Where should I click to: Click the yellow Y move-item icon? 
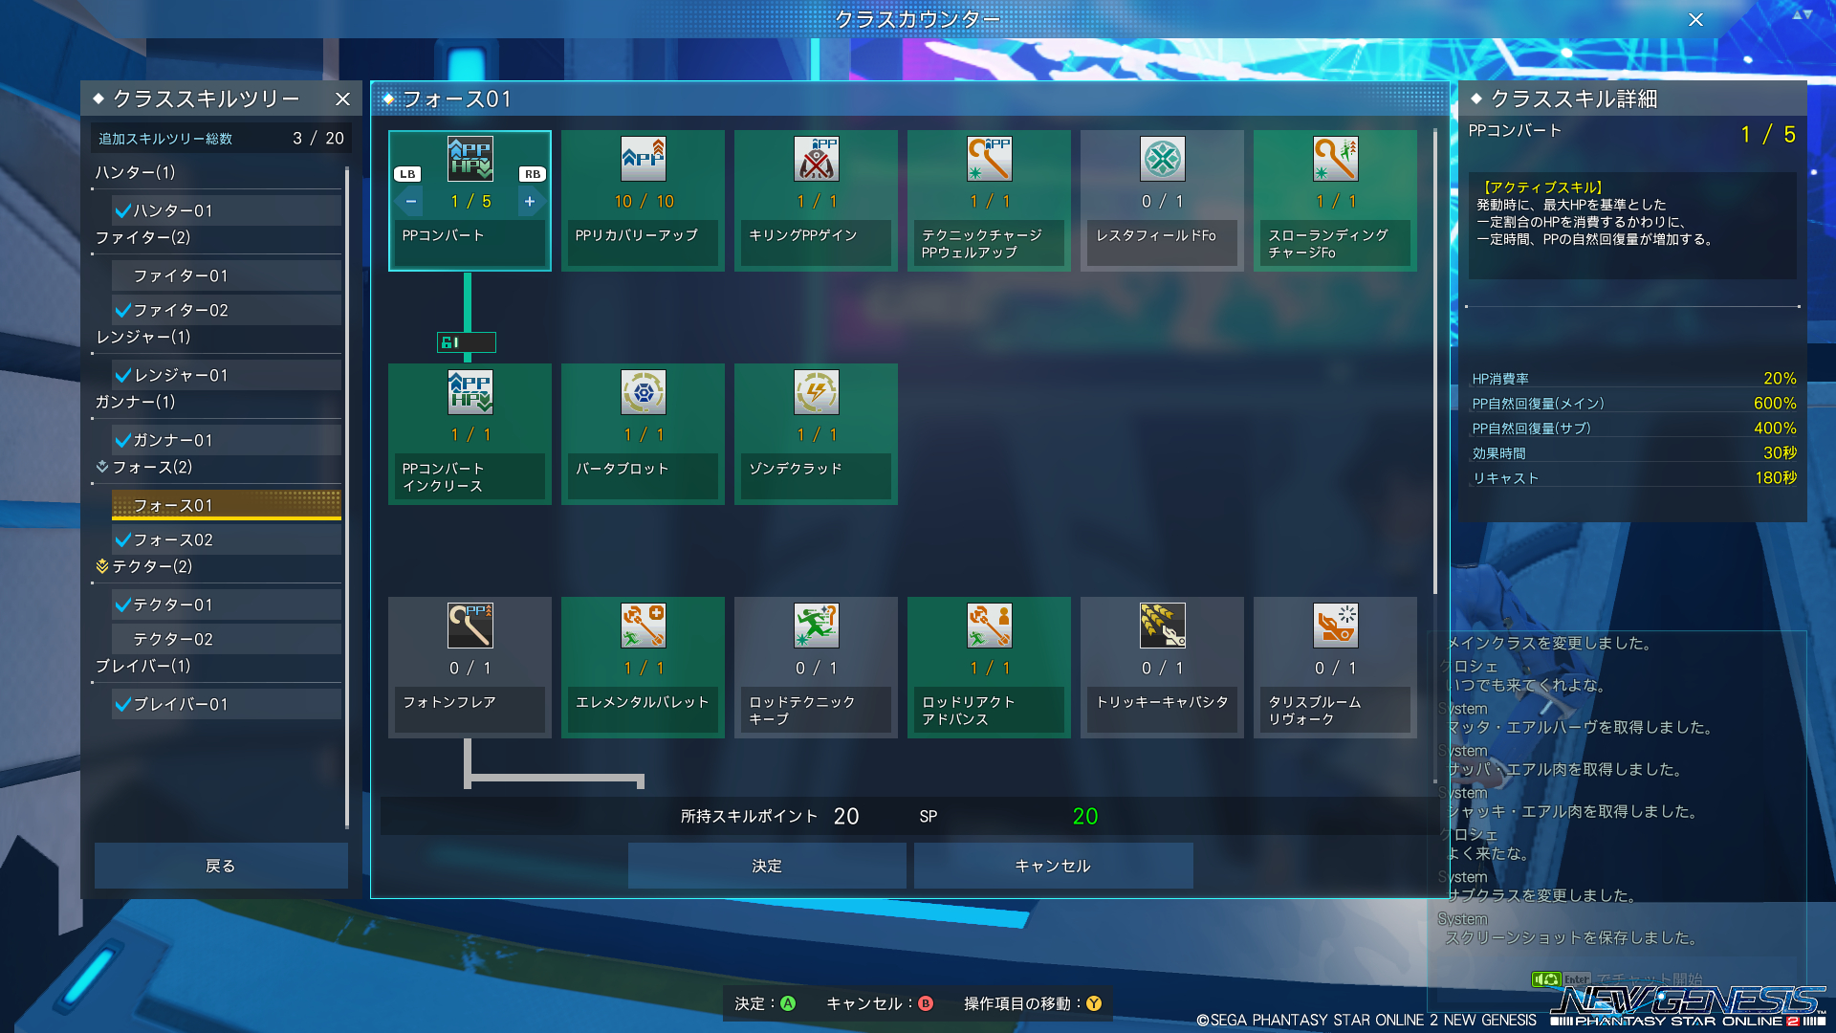click(1094, 1003)
